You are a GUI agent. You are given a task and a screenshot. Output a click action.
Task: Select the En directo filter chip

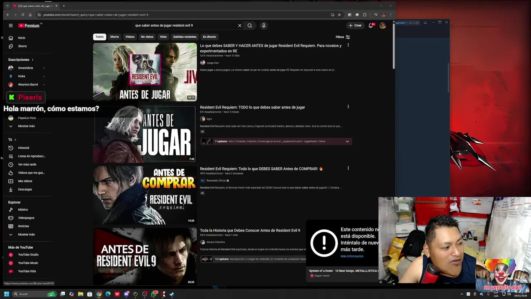(209, 37)
